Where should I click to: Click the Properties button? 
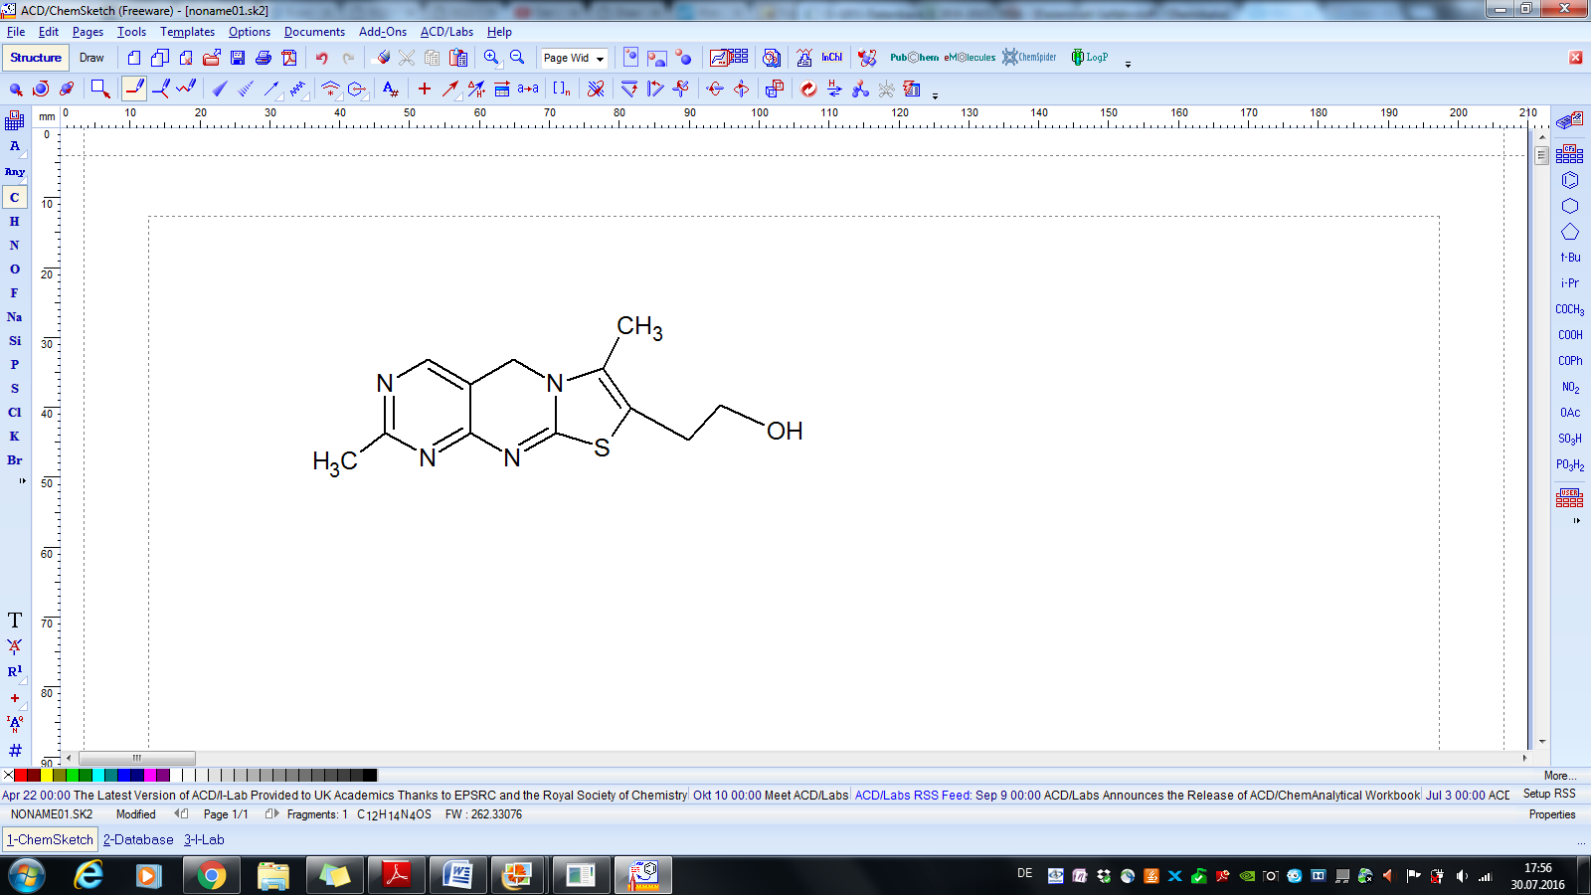(1552, 814)
